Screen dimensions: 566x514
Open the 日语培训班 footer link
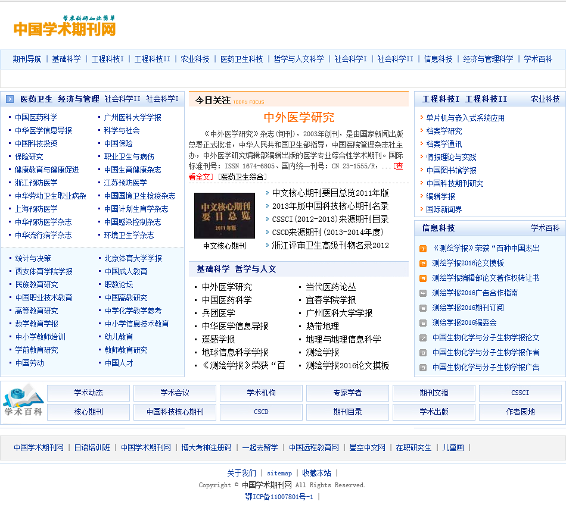[x=92, y=448]
